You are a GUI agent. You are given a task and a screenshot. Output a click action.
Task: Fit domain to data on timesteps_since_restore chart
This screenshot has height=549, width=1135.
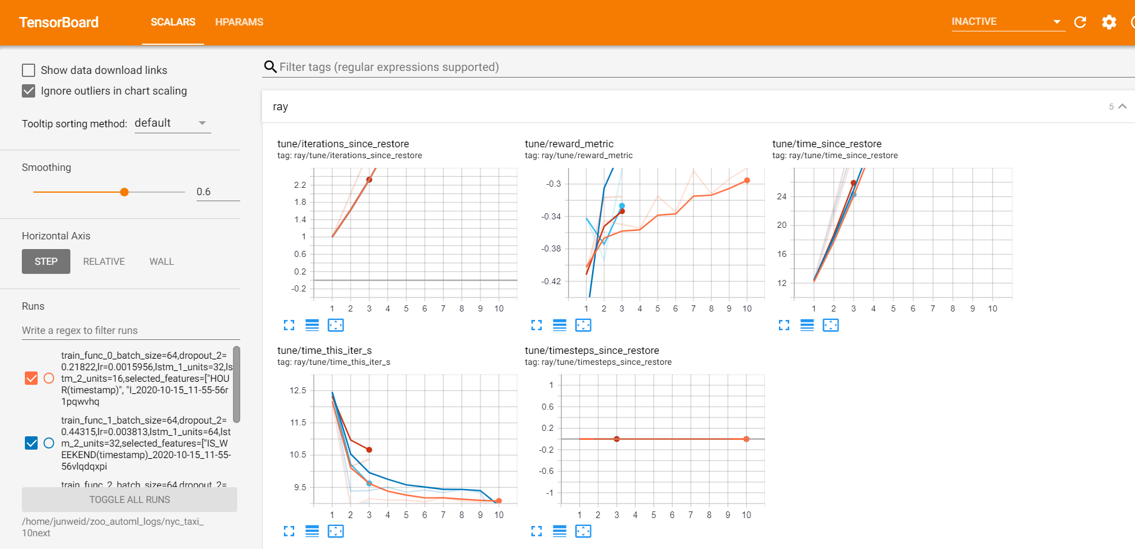(x=583, y=531)
